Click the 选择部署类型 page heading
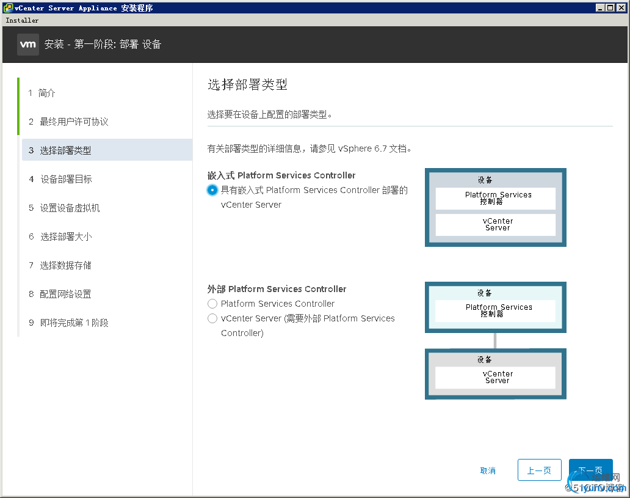 [x=247, y=84]
